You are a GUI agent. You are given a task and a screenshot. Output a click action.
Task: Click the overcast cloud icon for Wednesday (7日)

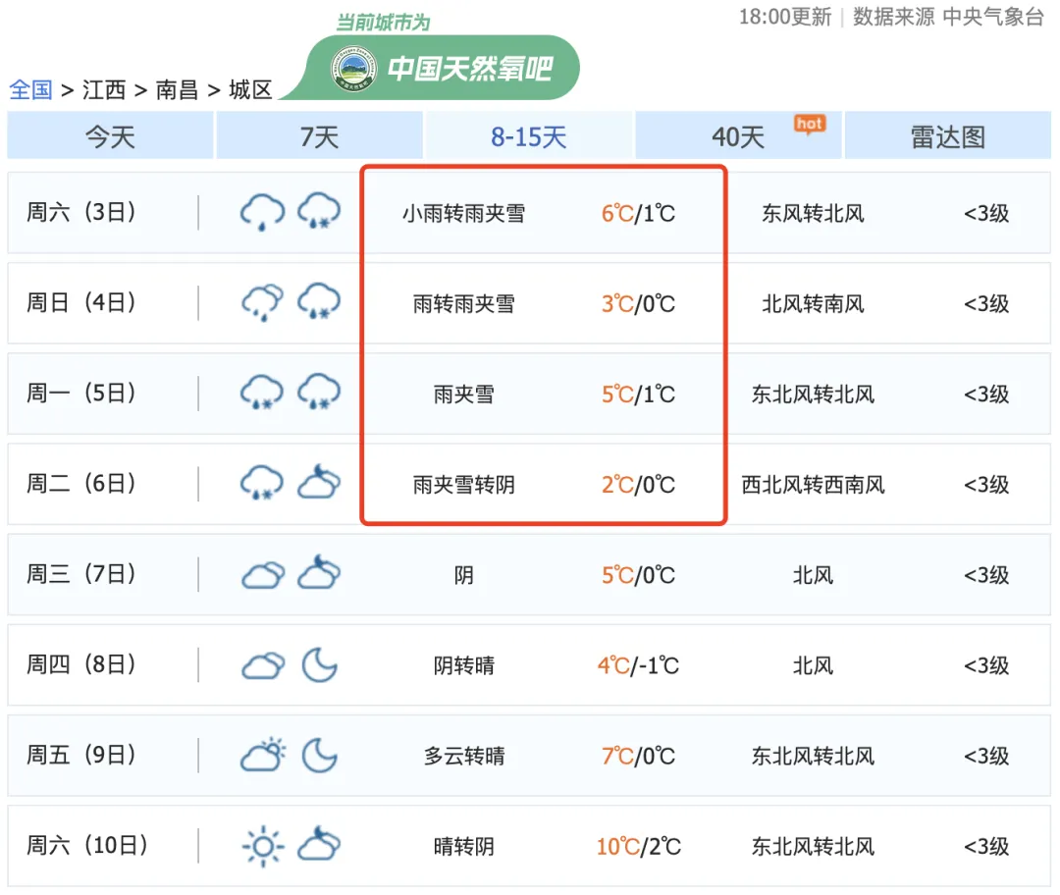262,575
